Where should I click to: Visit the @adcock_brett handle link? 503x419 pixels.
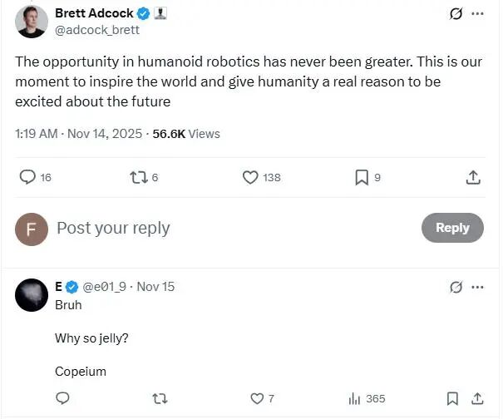point(97,30)
